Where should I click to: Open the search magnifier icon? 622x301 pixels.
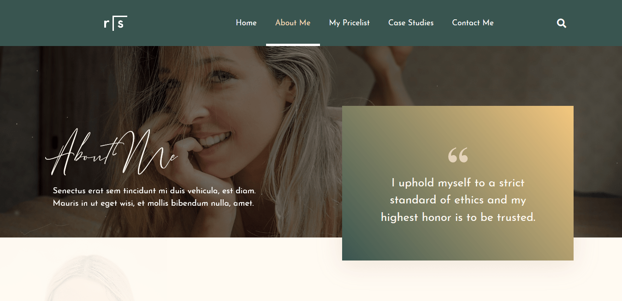(x=562, y=23)
